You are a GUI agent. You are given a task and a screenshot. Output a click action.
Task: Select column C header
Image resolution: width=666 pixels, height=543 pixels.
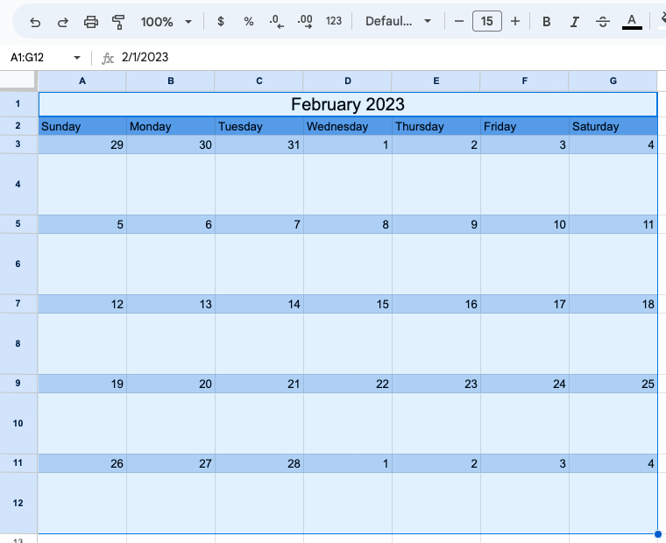259,81
